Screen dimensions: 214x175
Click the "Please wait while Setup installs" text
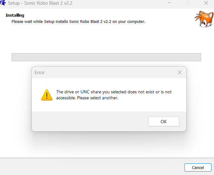40,22
